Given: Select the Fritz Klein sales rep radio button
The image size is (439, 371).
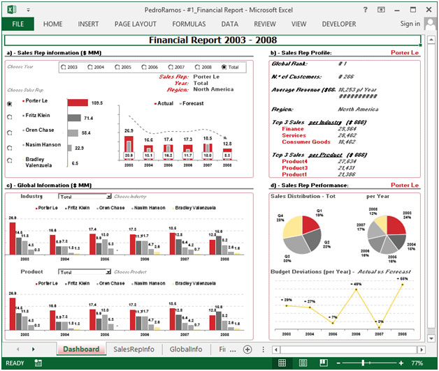Looking at the screenshot, I should (x=10, y=117).
